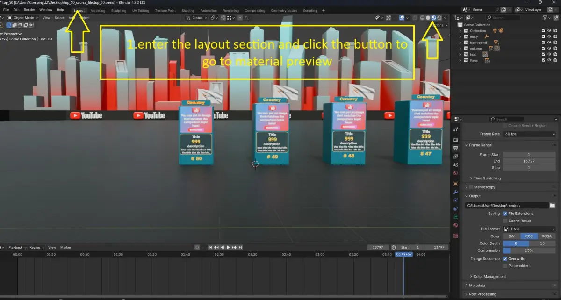Open the Material properties tab
This screenshot has height=300, width=561.
tap(456, 226)
